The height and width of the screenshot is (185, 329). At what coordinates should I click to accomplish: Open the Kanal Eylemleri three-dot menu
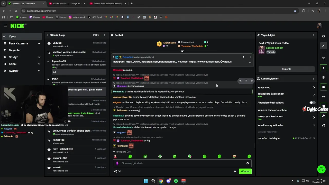coord(313,79)
